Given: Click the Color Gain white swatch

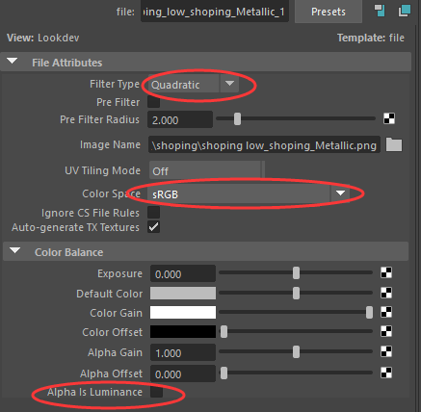Looking at the screenshot, I should click(183, 313).
